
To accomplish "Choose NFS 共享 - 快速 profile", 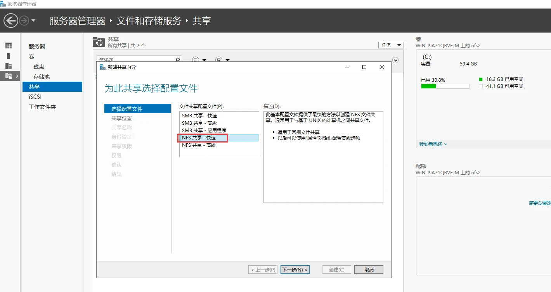I will pyautogui.click(x=219, y=138).
